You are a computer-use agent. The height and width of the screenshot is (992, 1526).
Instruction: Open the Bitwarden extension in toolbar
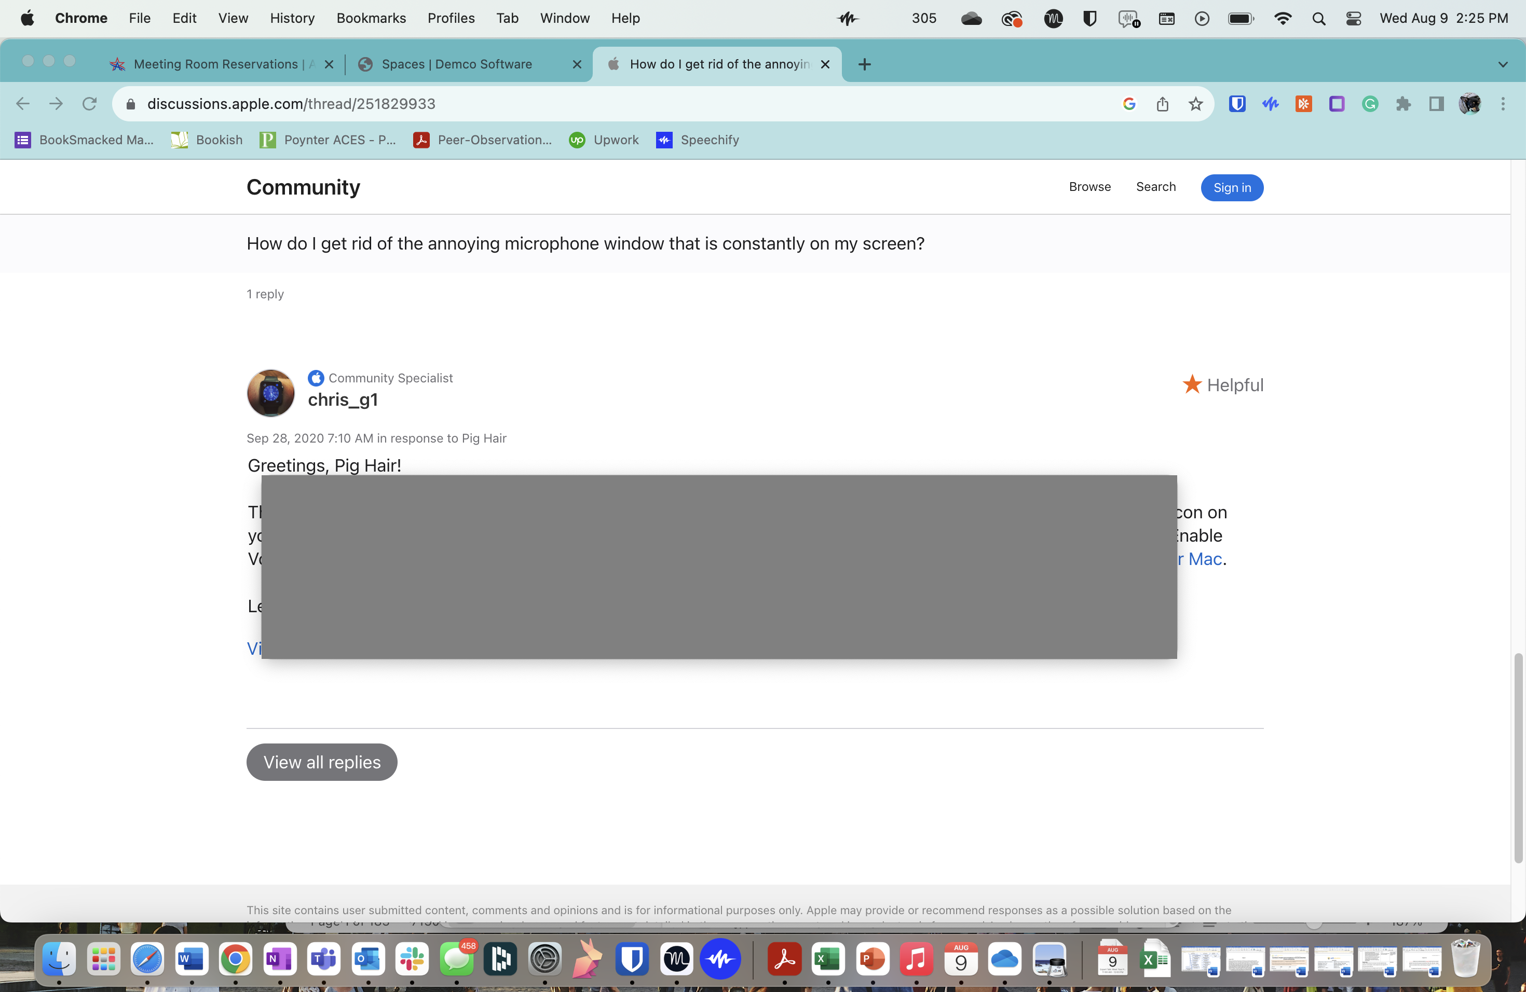pos(1237,104)
